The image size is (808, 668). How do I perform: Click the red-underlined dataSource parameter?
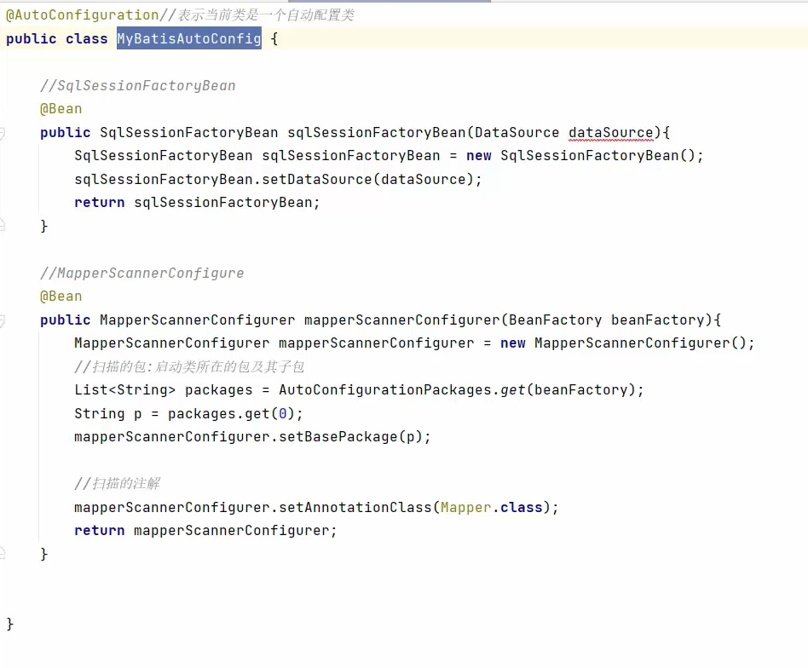pos(611,132)
